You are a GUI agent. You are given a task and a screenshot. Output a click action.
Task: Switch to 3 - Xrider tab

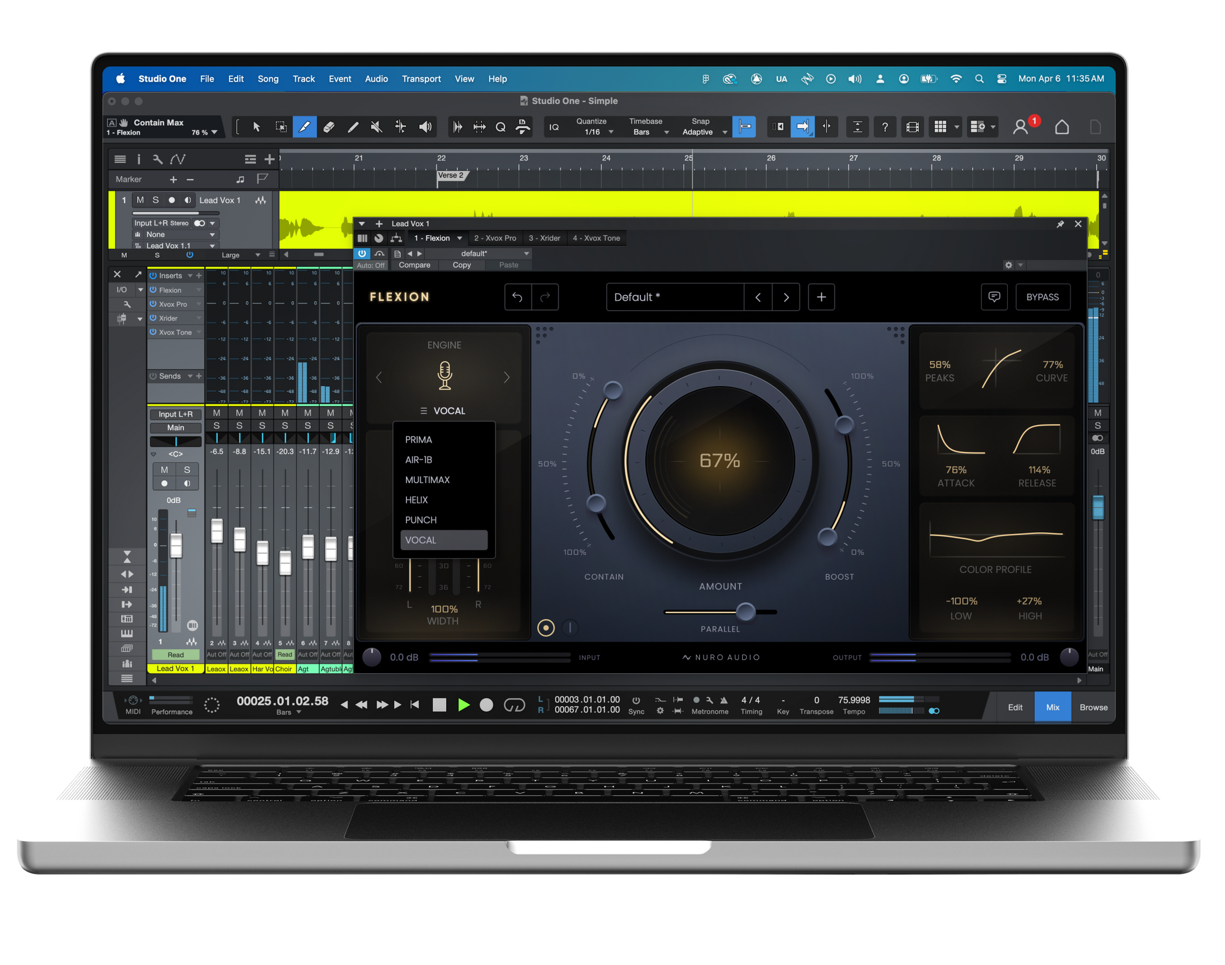(545, 238)
